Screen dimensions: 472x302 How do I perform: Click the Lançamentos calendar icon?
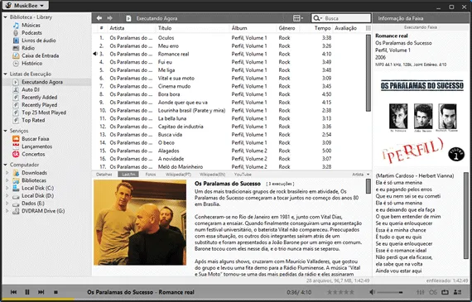point(16,146)
